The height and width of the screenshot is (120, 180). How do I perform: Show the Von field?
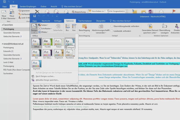[x=74, y=28]
